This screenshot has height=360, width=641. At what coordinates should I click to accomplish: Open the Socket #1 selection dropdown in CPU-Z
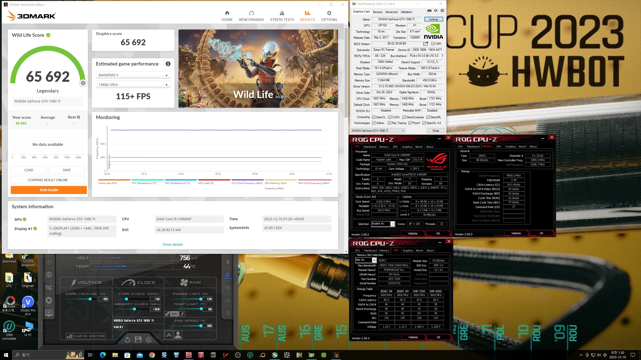pyautogui.click(x=383, y=224)
